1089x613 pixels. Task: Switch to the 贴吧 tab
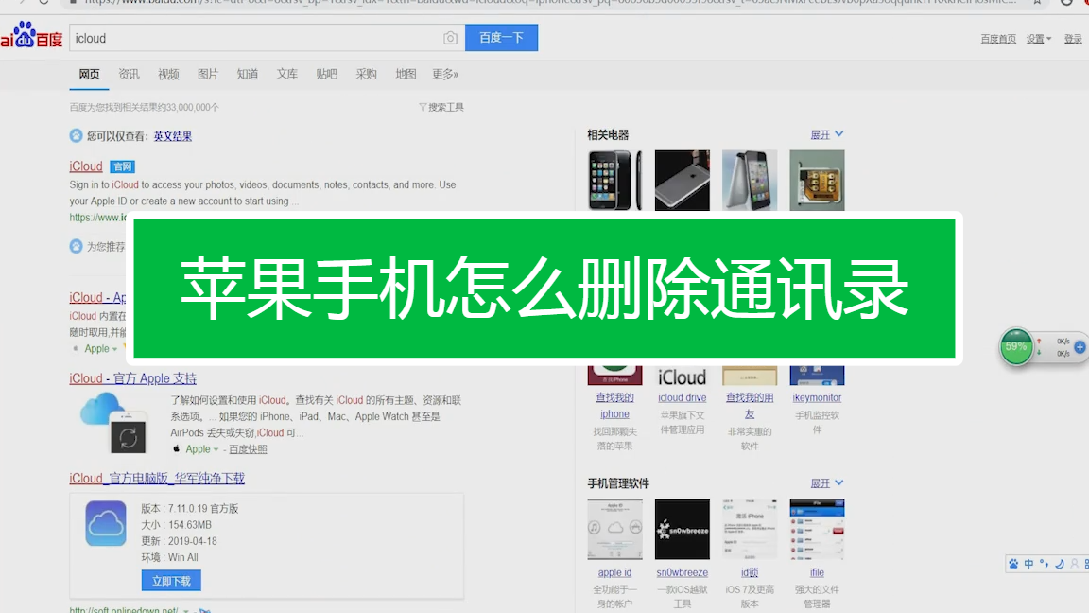click(x=326, y=75)
